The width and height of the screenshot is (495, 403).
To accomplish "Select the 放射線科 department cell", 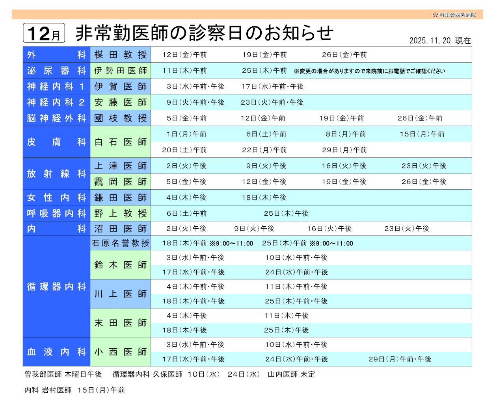I will 56,174.
